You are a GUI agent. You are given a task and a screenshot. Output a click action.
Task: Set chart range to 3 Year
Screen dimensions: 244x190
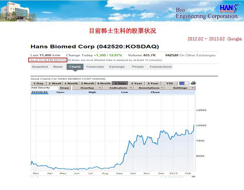(x=137, y=83)
